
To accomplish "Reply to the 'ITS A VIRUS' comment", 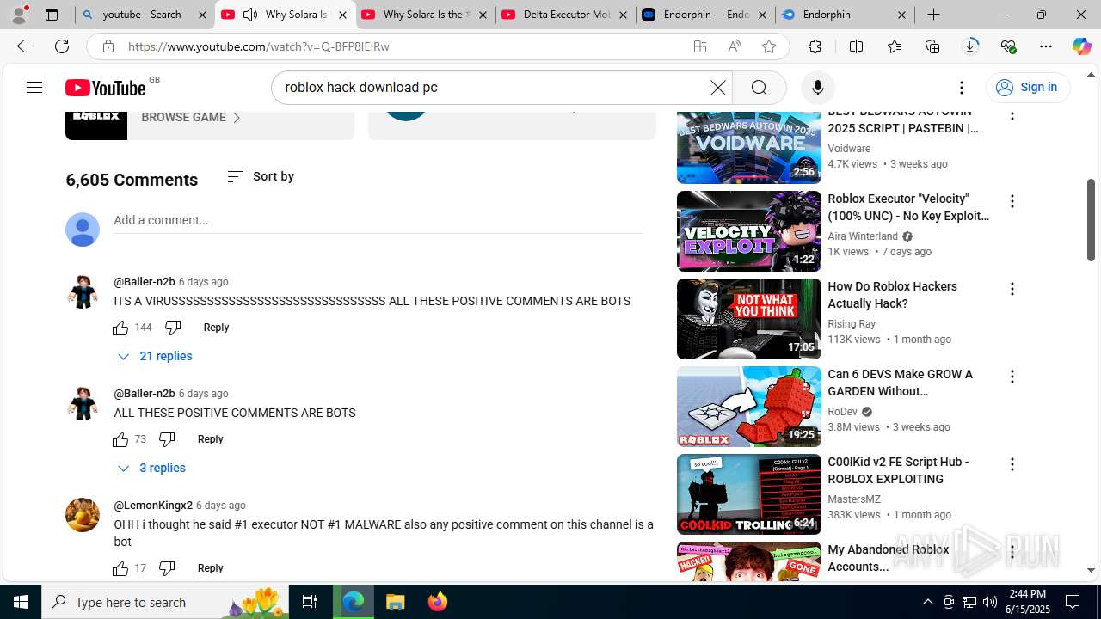I will [x=216, y=328].
